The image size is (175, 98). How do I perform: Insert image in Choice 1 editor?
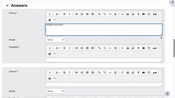(128, 14)
